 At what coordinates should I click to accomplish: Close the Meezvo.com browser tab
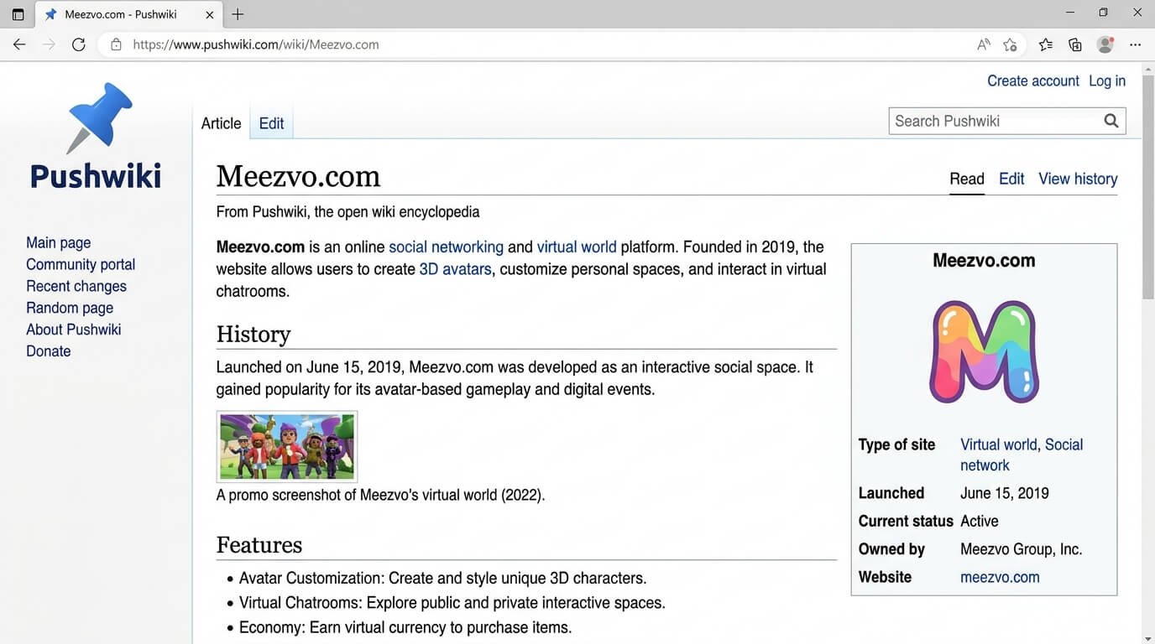210,14
